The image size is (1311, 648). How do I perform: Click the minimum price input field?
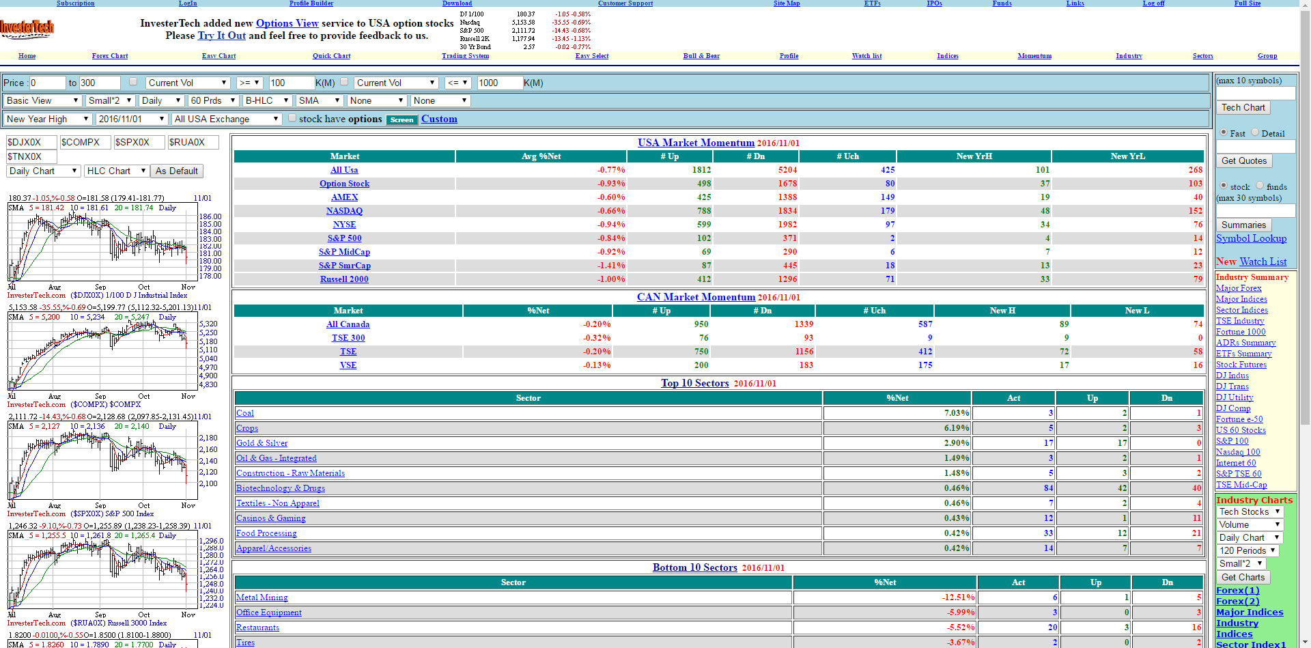click(47, 83)
